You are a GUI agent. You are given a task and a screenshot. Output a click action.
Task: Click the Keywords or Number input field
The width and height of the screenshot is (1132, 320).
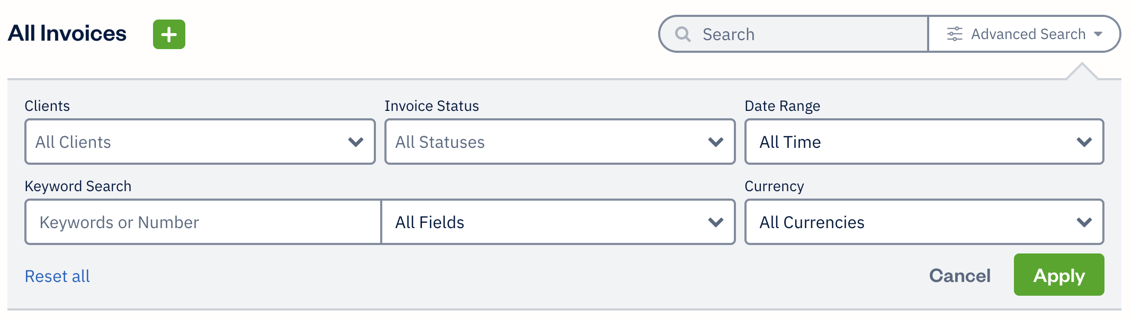tap(201, 222)
